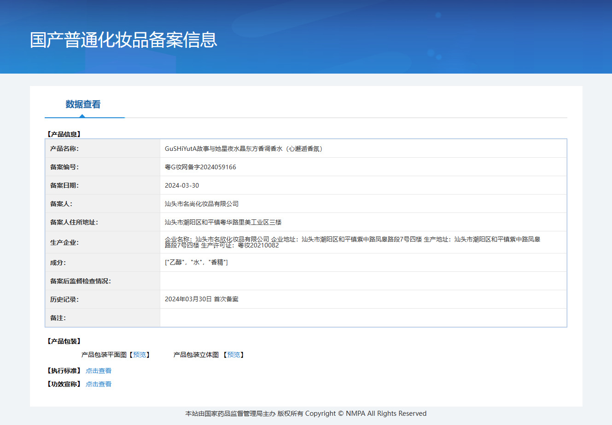Click the 汕头市名尚化妆品有限公司 filer name
This screenshot has width=612, height=425.
pyautogui.click(x=202, y=204)
